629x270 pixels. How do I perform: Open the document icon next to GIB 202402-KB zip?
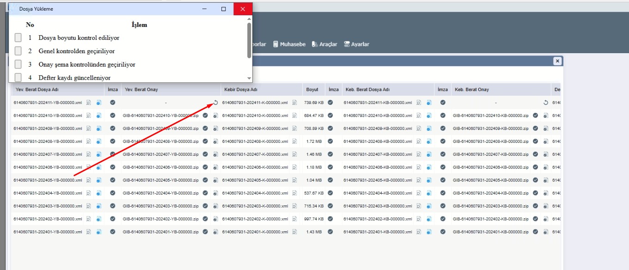[x=546, y=219]
